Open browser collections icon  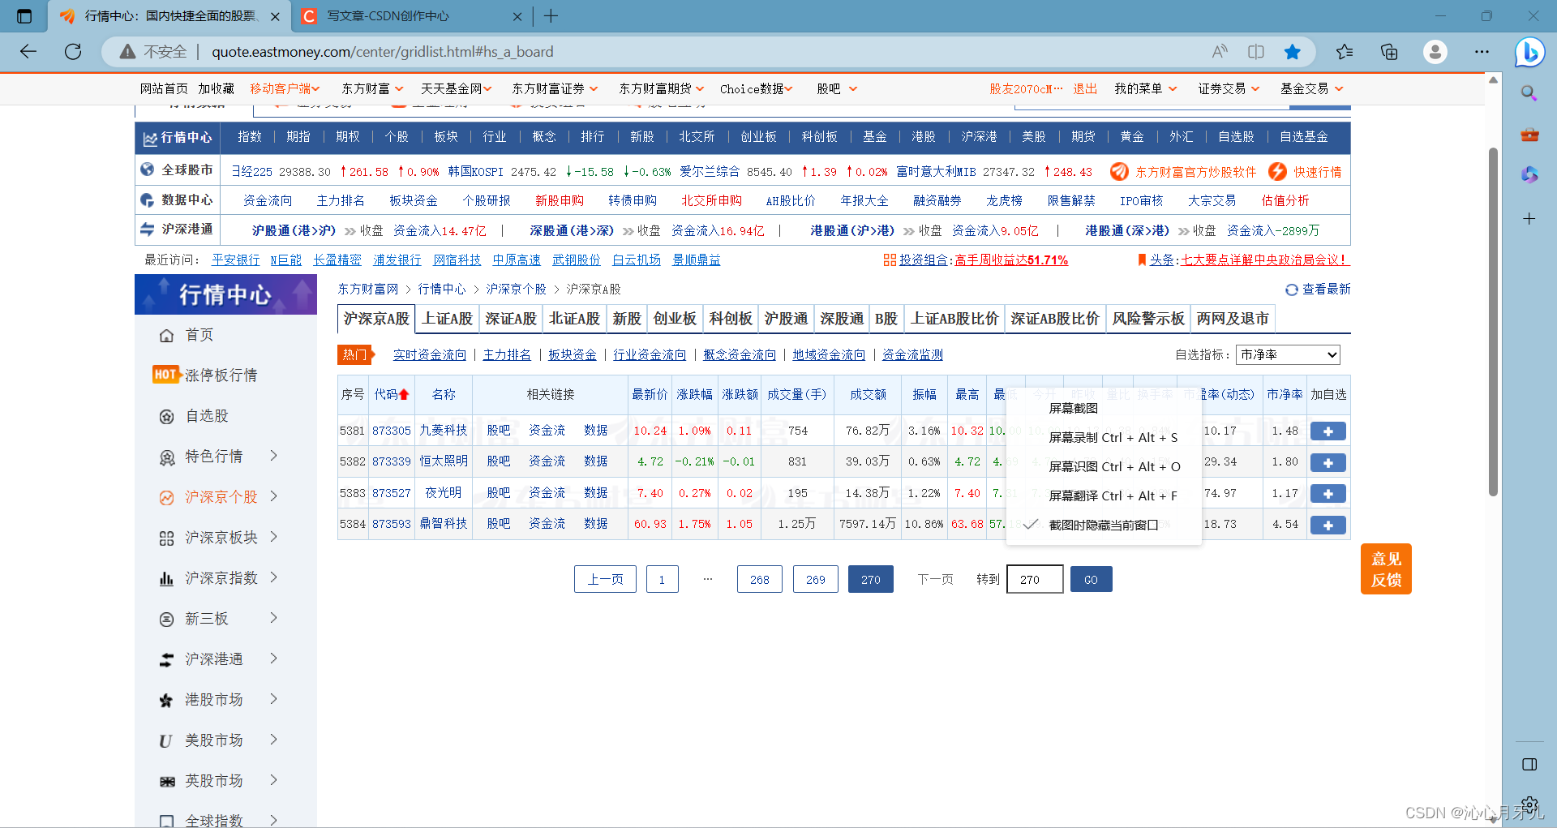click(x=1389, y=52)
